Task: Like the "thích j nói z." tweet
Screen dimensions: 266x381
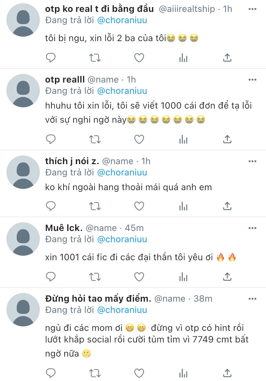Action: tap(139, 206)
